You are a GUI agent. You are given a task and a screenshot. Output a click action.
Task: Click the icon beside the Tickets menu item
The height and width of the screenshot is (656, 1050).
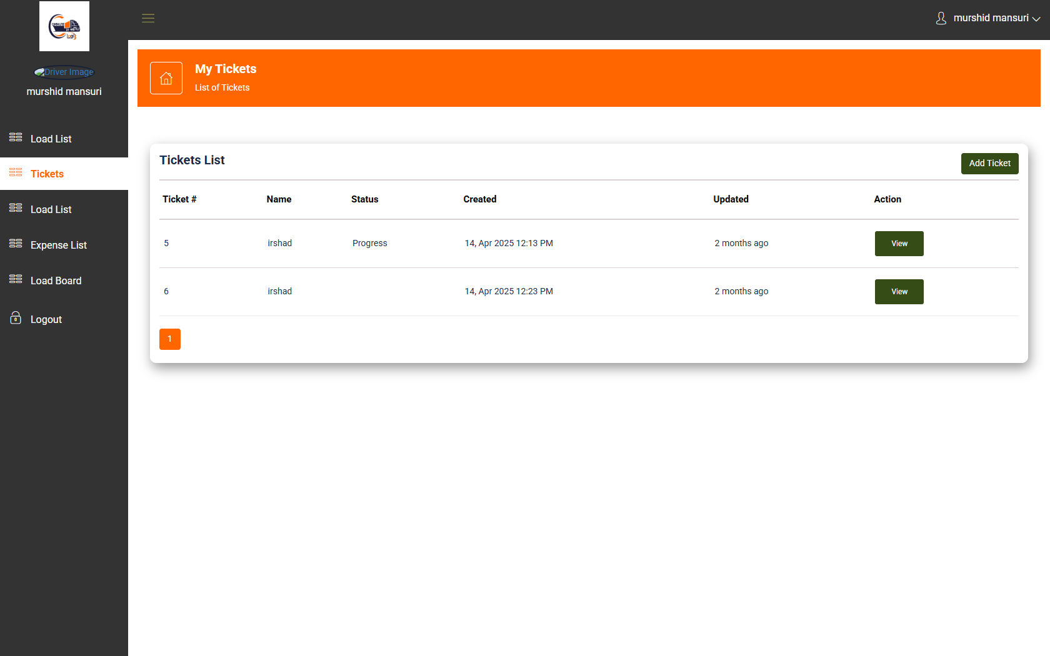click(16, 172)
